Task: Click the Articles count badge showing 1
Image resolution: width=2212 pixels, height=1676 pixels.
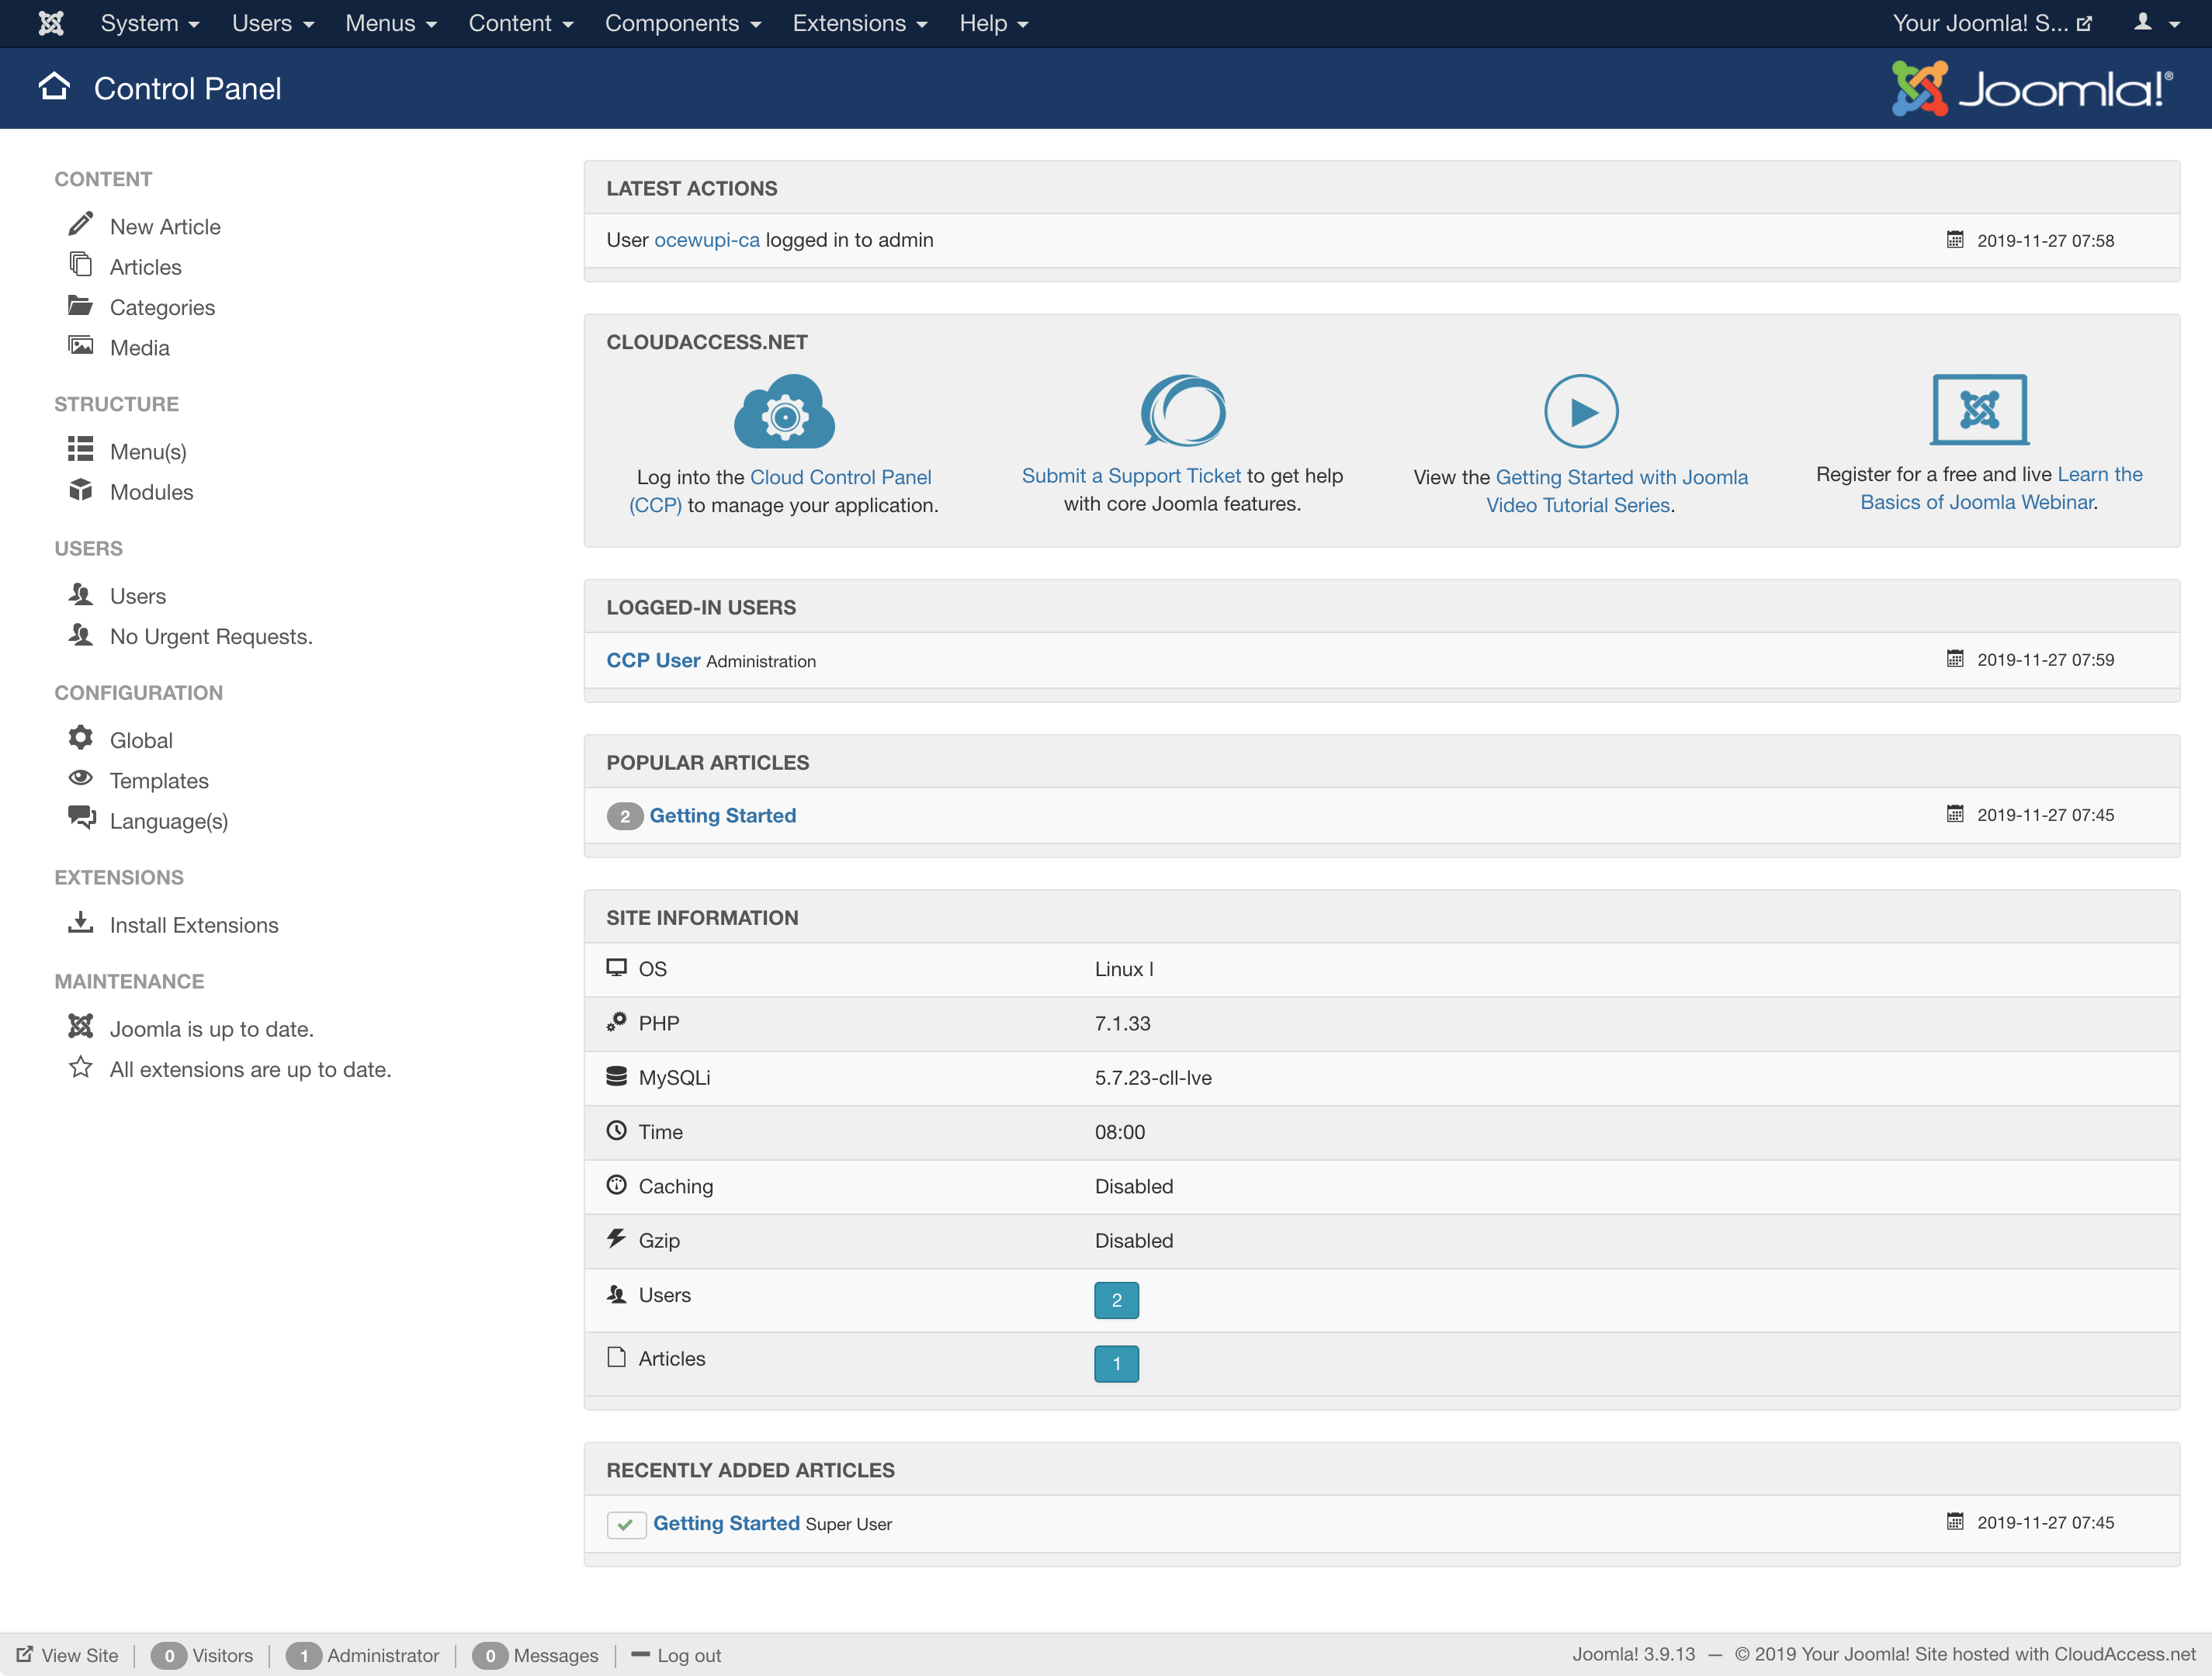Action: click(1116, 1364)
